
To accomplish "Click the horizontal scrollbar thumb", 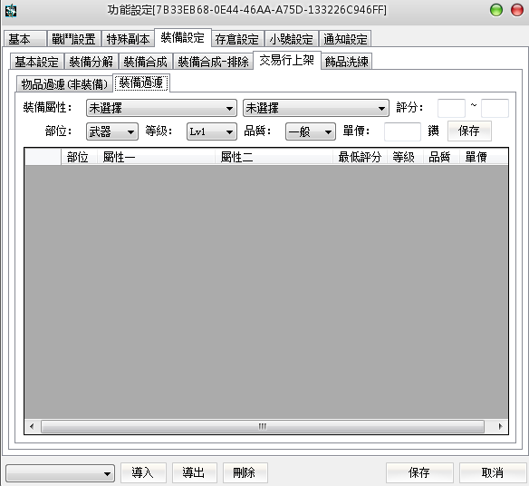I will (263, 426).
